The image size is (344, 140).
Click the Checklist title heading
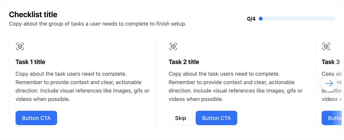(x=33, y=14)
